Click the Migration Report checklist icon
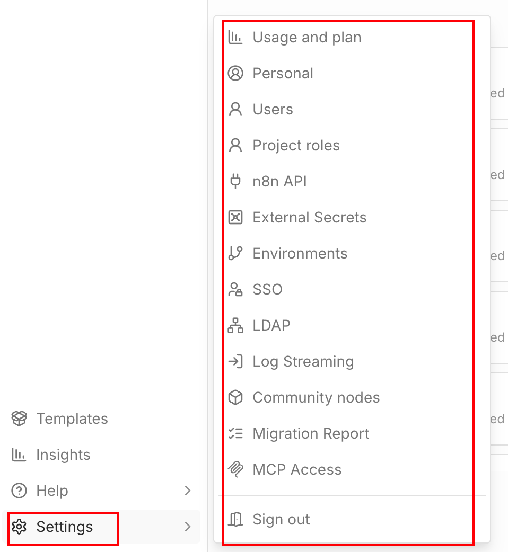The height and width of the screenshot is (552, 508). [x=235, y=434]
